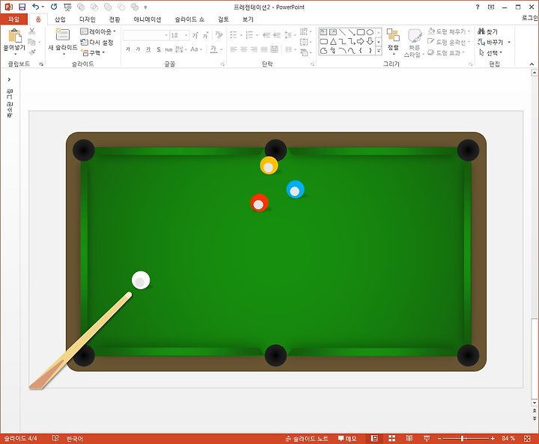This screenshot has width=539, height=444.
Task: Click the Cut scissors icon
Action: pyautogui.click(x=32, y=31)
